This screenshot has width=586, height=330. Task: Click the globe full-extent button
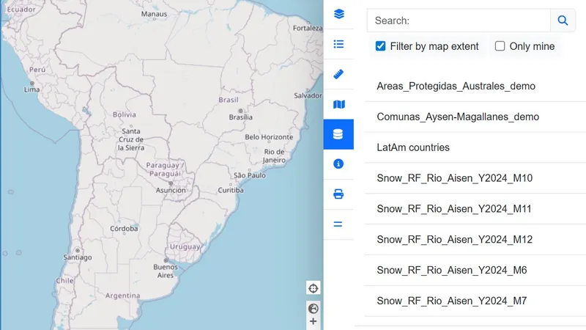point(313,309)
